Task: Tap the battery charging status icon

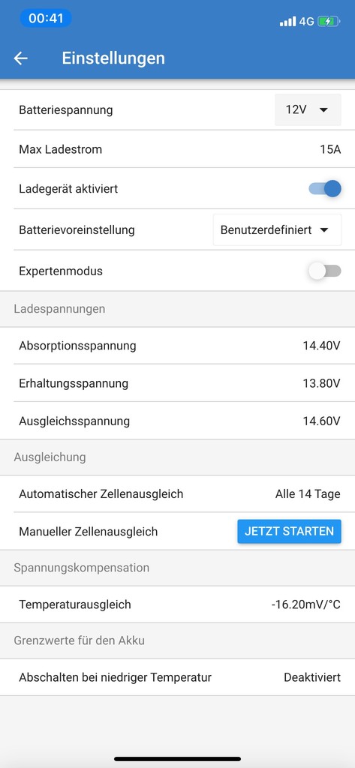Action: pos(329,22)
